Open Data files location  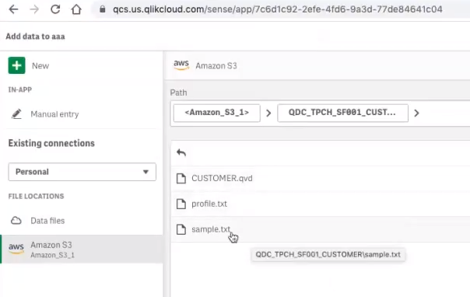coord(47,221)
